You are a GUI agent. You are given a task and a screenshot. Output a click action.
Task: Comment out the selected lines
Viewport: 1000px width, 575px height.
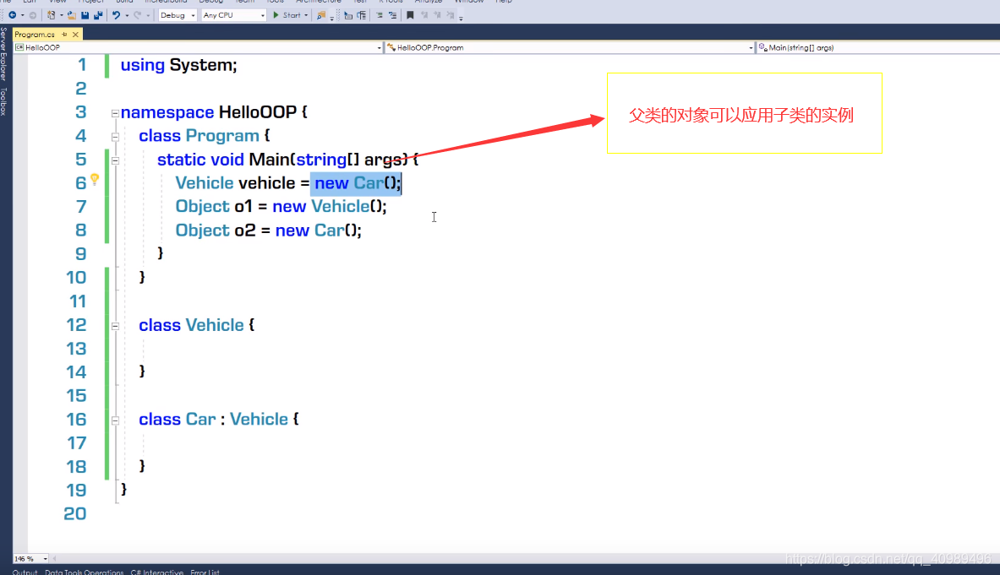(x=379, y=15)
